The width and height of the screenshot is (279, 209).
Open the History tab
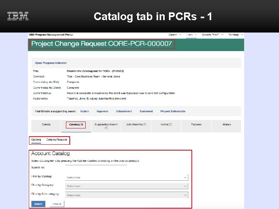pyautogui.click(x=226, y=126)
